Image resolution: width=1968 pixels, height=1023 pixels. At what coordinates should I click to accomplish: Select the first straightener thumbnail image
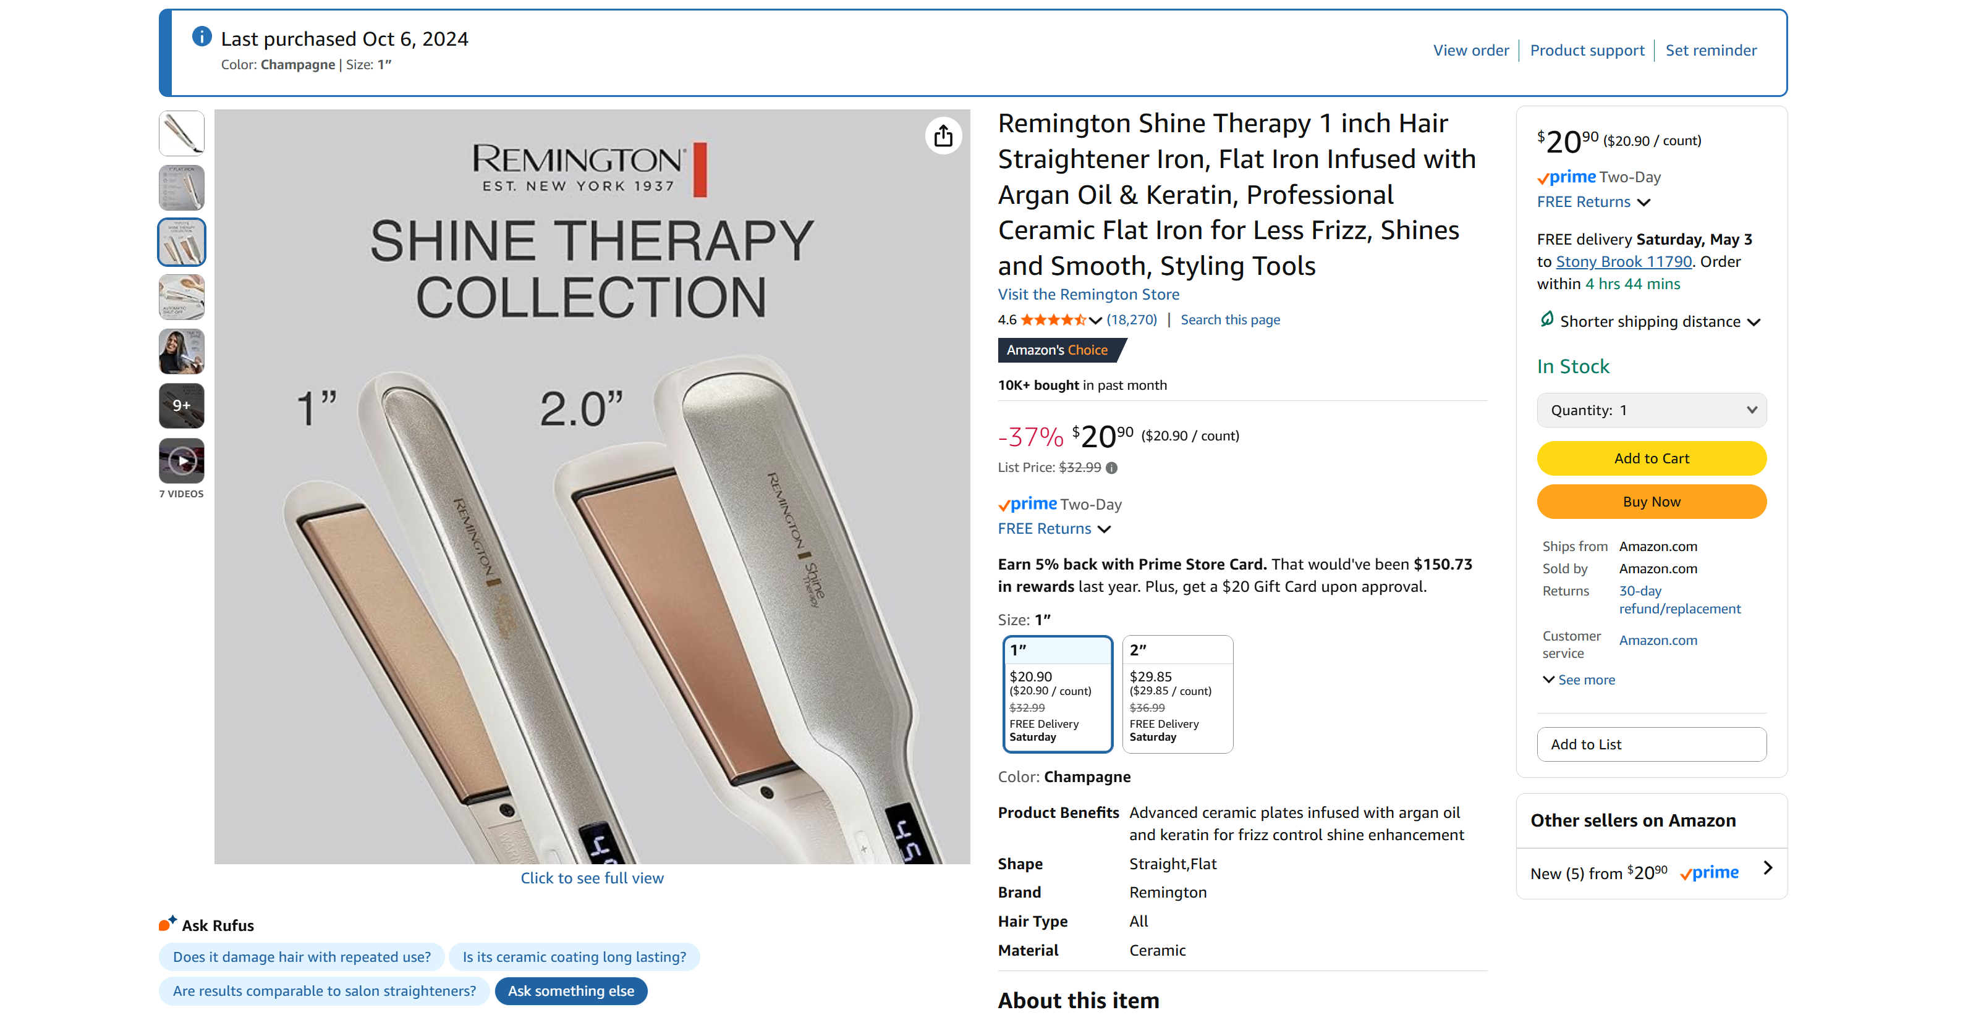pos(182,133)
